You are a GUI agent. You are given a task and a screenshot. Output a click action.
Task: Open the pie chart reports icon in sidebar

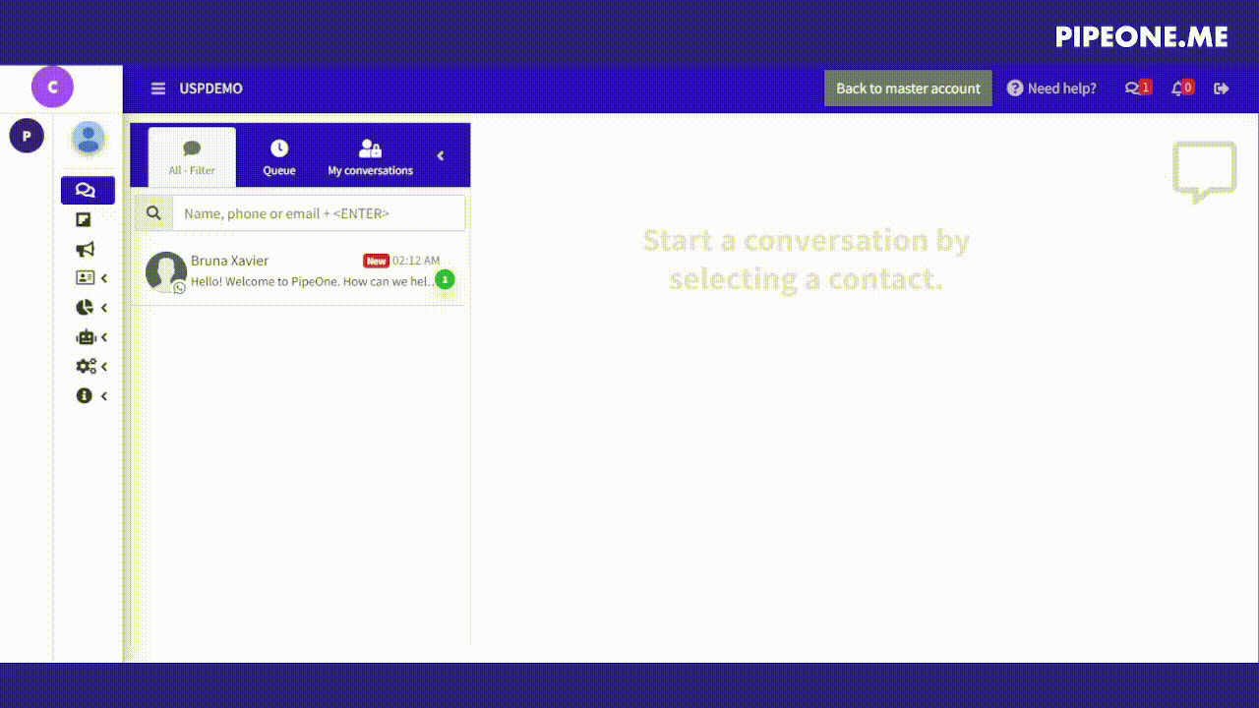coord(85,308)
